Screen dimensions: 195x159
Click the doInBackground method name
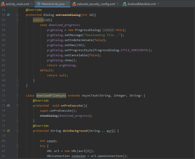coord(75,131)
